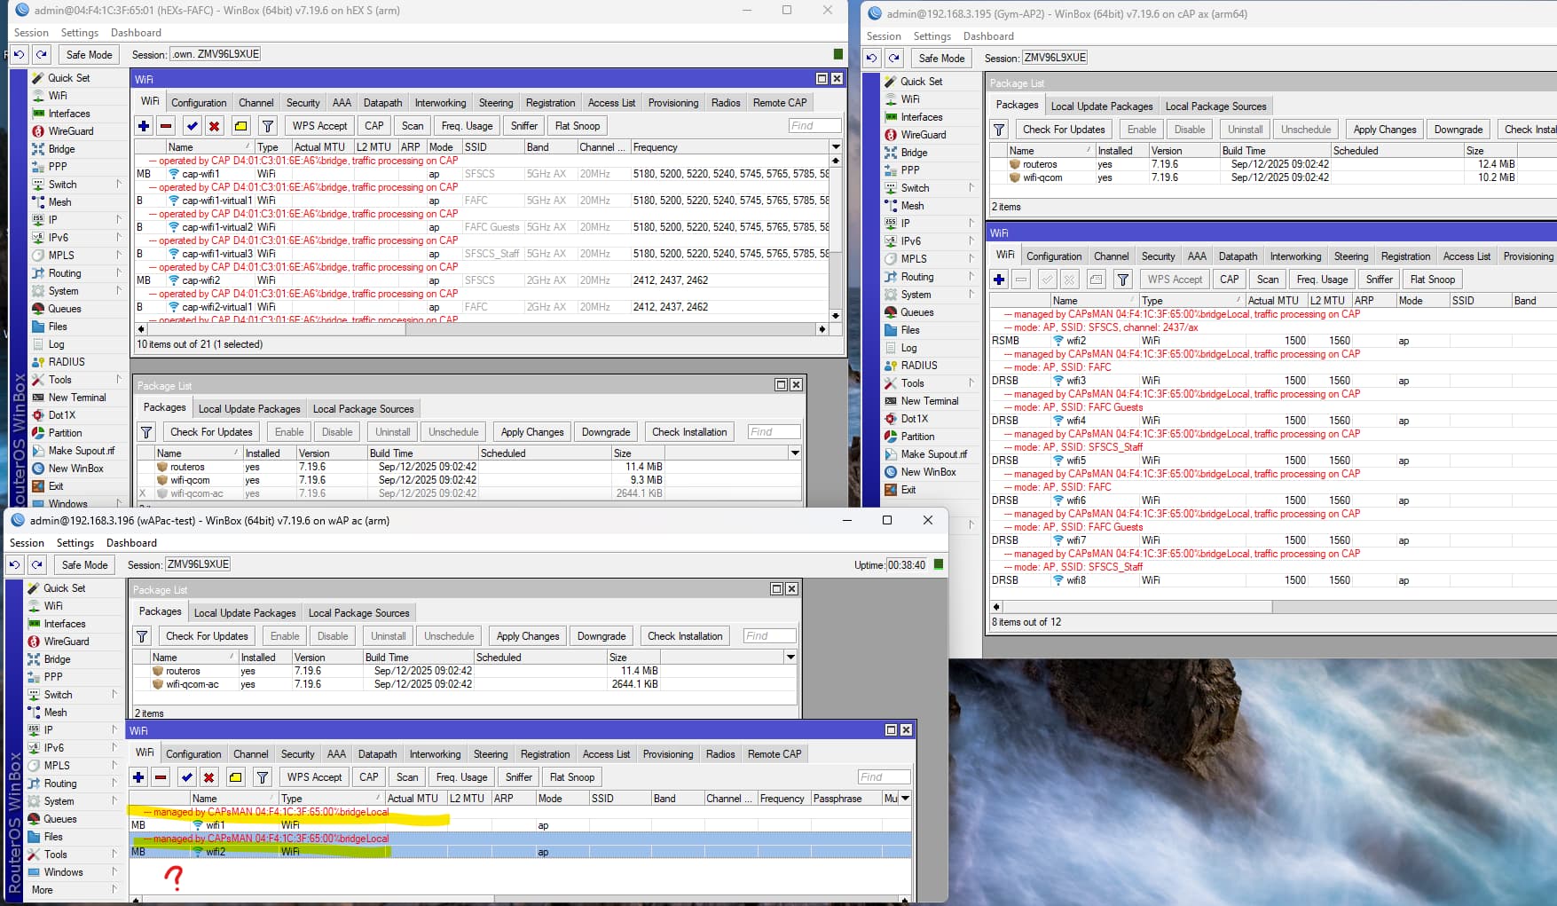The height and width of the screenshot is (906, 1557).
Task: Click the filter funnel icon in Gym-AP2 Package List
Action: pos(999,130)
